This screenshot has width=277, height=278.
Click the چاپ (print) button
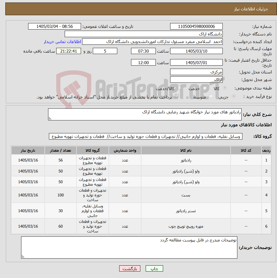pos(154,269)
